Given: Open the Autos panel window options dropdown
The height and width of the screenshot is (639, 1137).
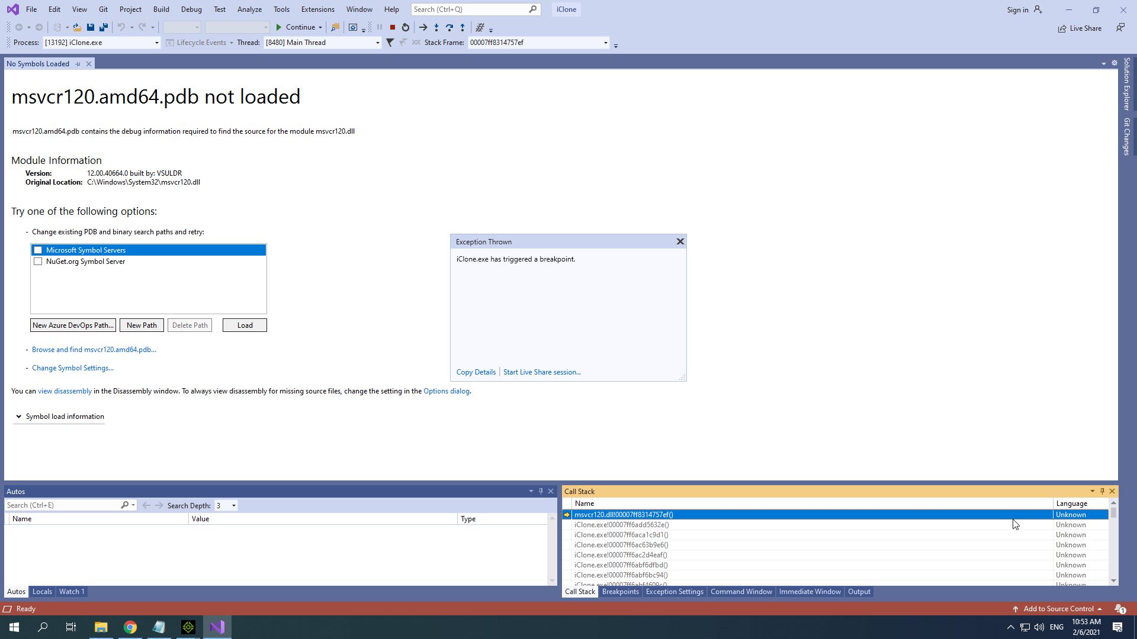Looking at the screenshot, I should tap(531, 491).
